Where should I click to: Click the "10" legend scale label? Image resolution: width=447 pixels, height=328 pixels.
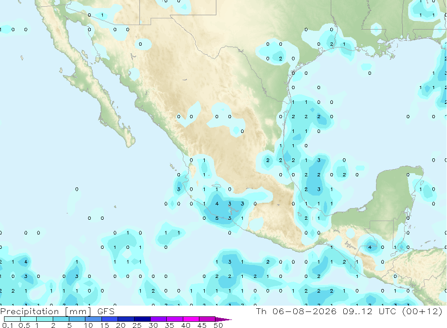tap(89, 325)
